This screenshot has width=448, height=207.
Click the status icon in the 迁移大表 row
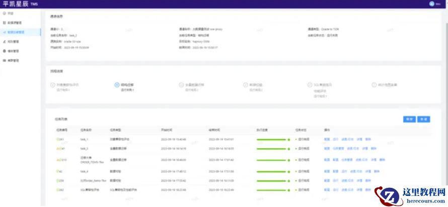[58, 160]
